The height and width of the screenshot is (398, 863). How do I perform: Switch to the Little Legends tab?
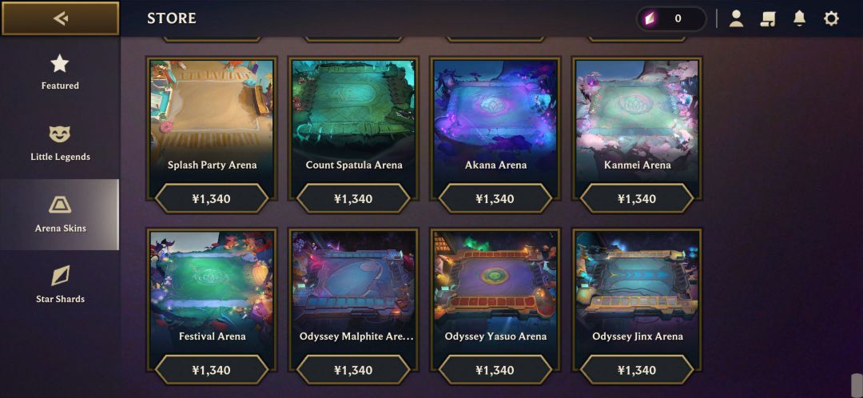(60, 143)
